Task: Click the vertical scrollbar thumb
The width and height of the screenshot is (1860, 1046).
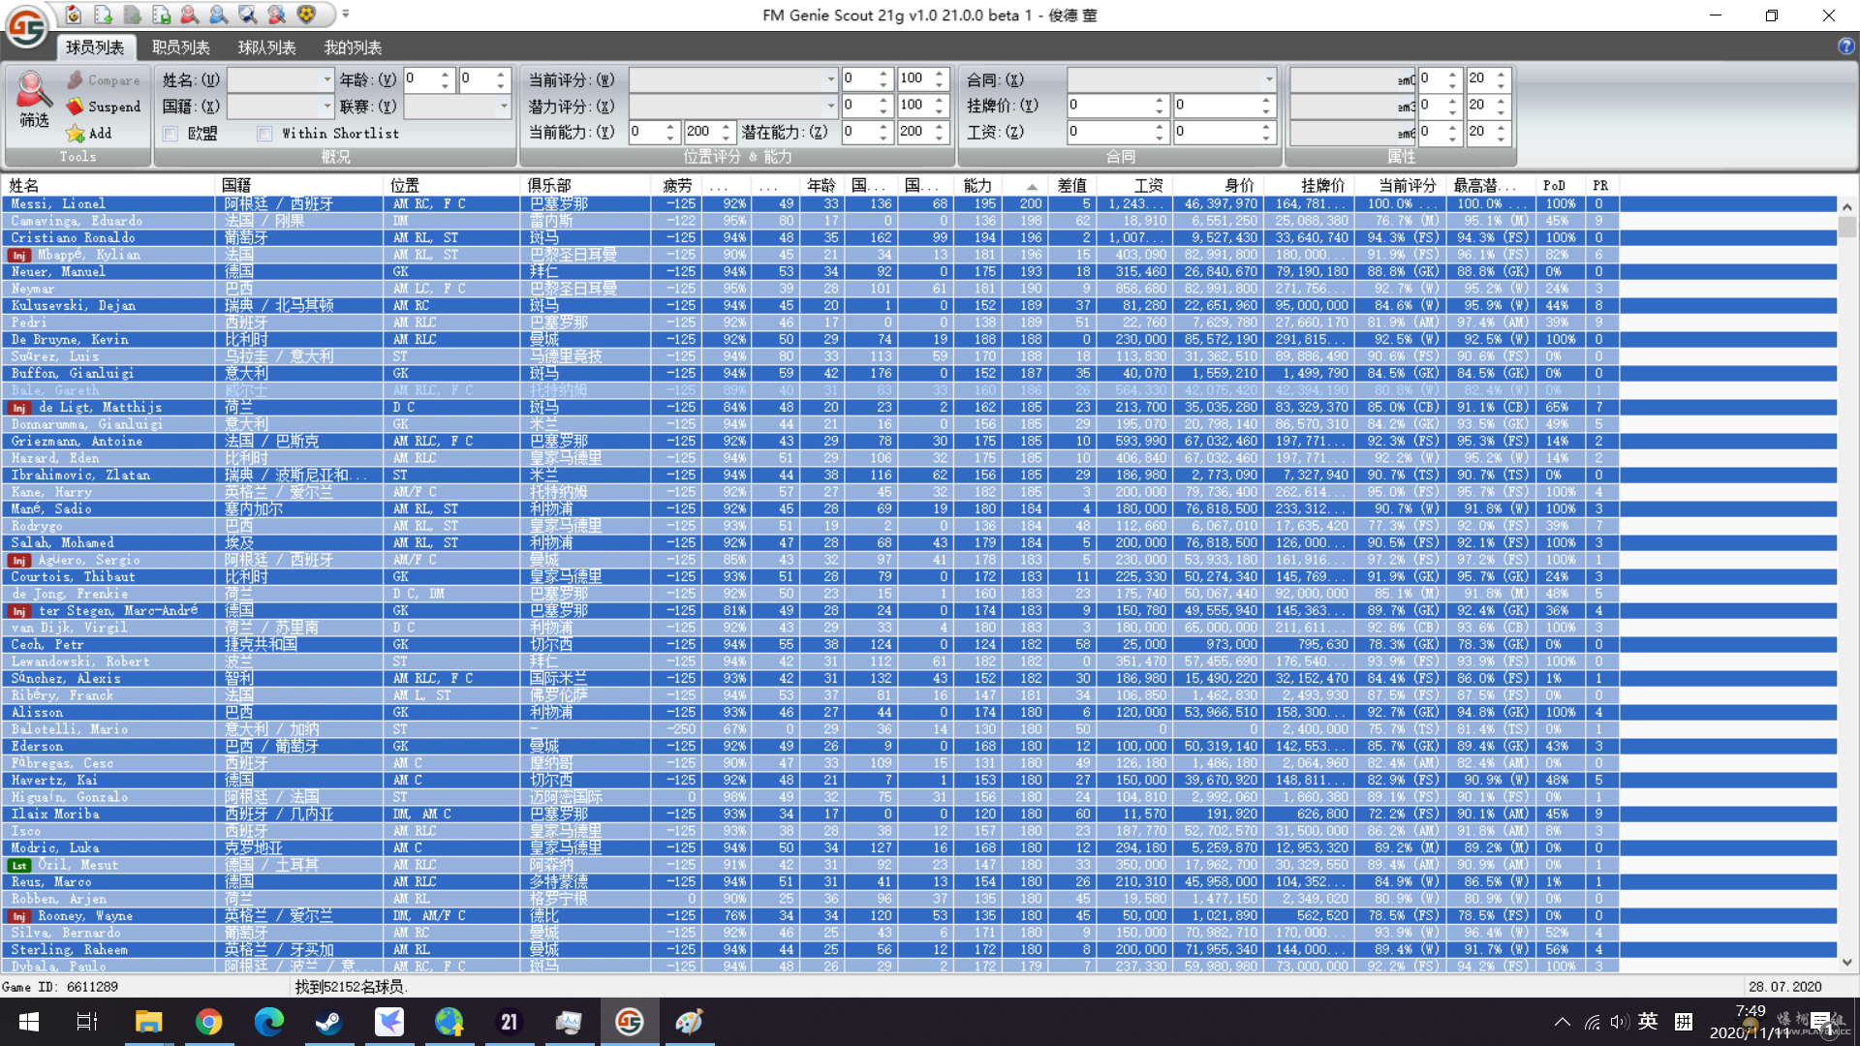Action: pyautogui.click(x=1847, y=227)
